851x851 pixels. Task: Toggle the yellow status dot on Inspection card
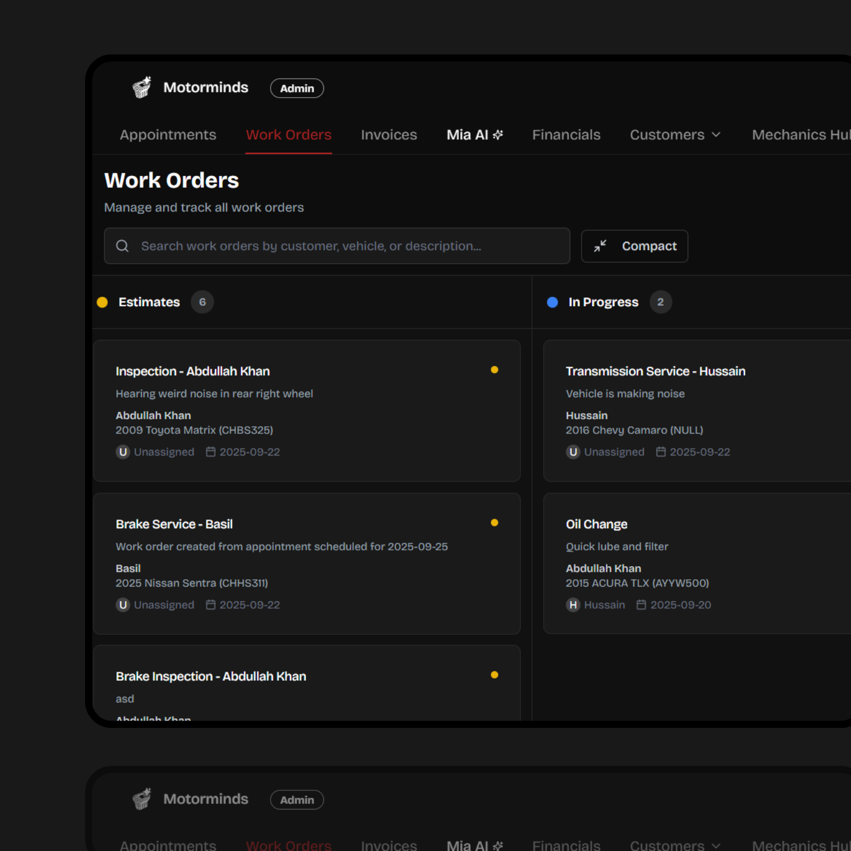pyautogui.click(x=494, y=369)
